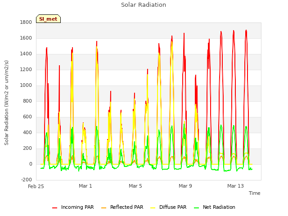Click the 200 y-axis tick label

27,148
